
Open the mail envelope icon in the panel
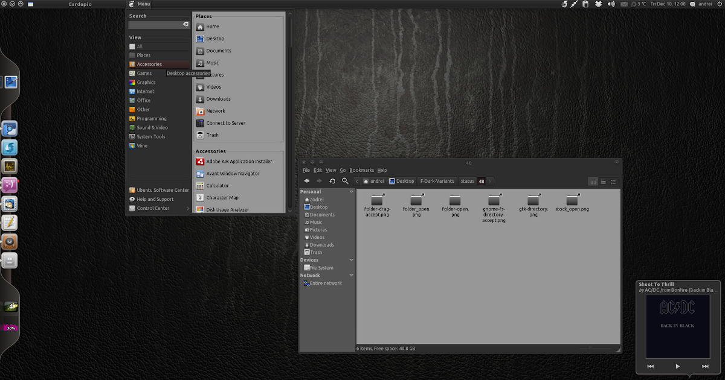coord(623,4)
